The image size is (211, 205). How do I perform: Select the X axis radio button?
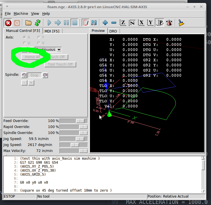(x=25, y=37)
